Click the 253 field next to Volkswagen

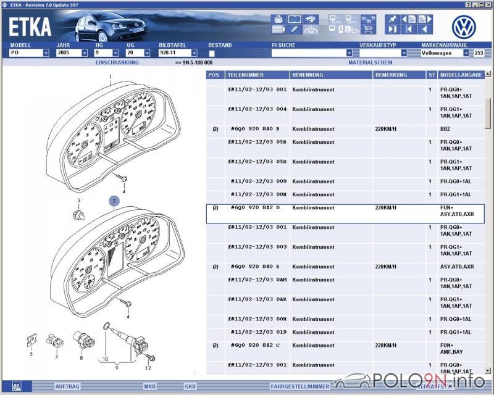(x=479, y=53)
